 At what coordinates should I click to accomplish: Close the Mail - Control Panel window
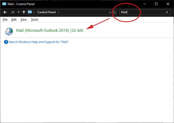point(168,4)
